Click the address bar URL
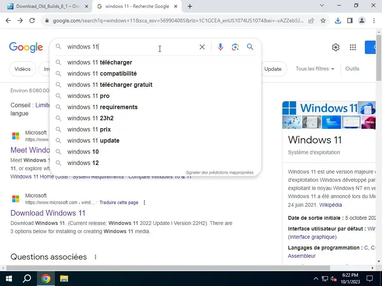Image resolution: width=382 pixels, height=286 pixels. tap(178, 21)
